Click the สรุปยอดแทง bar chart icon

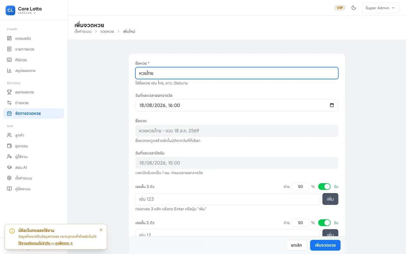(9, 71)
